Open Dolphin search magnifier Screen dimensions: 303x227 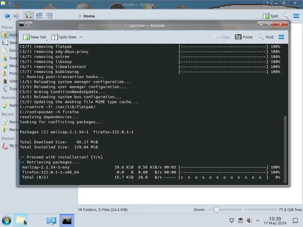(x=286, y=16)
